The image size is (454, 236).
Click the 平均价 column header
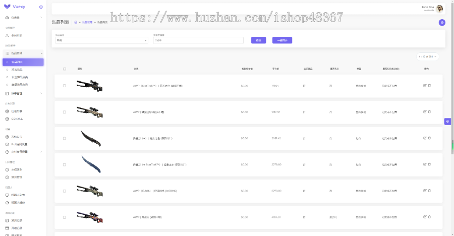pos(275,69)
